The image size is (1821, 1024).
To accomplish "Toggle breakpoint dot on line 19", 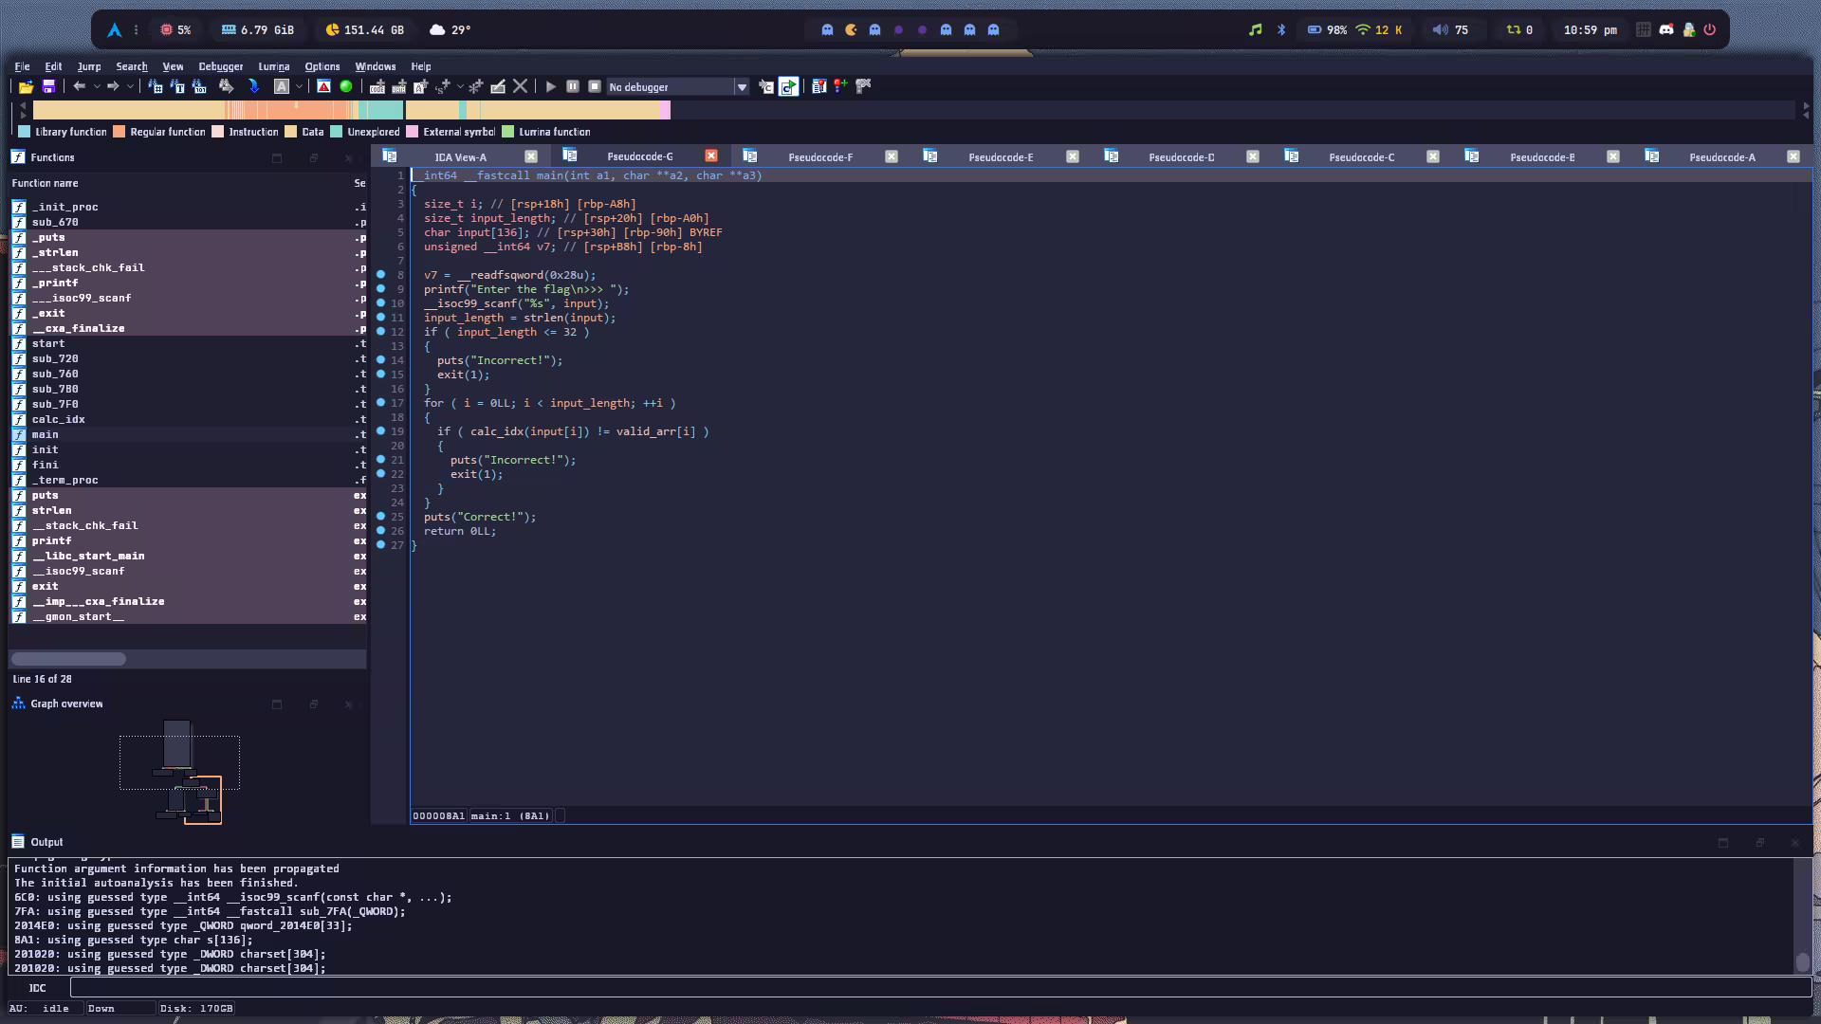I will tap(380, 431).
